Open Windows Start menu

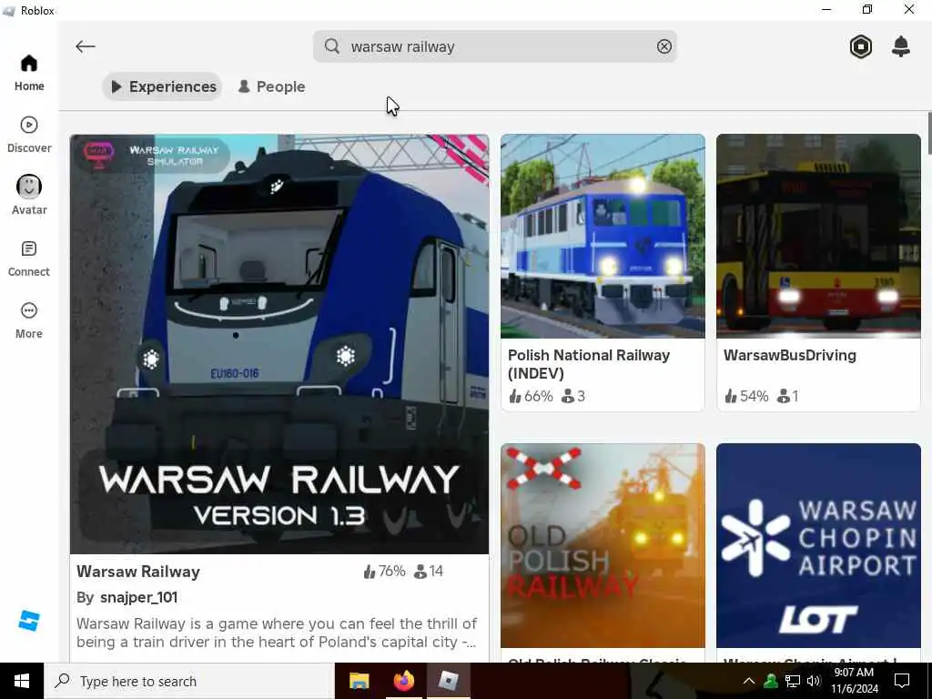(x=22, y=681)
